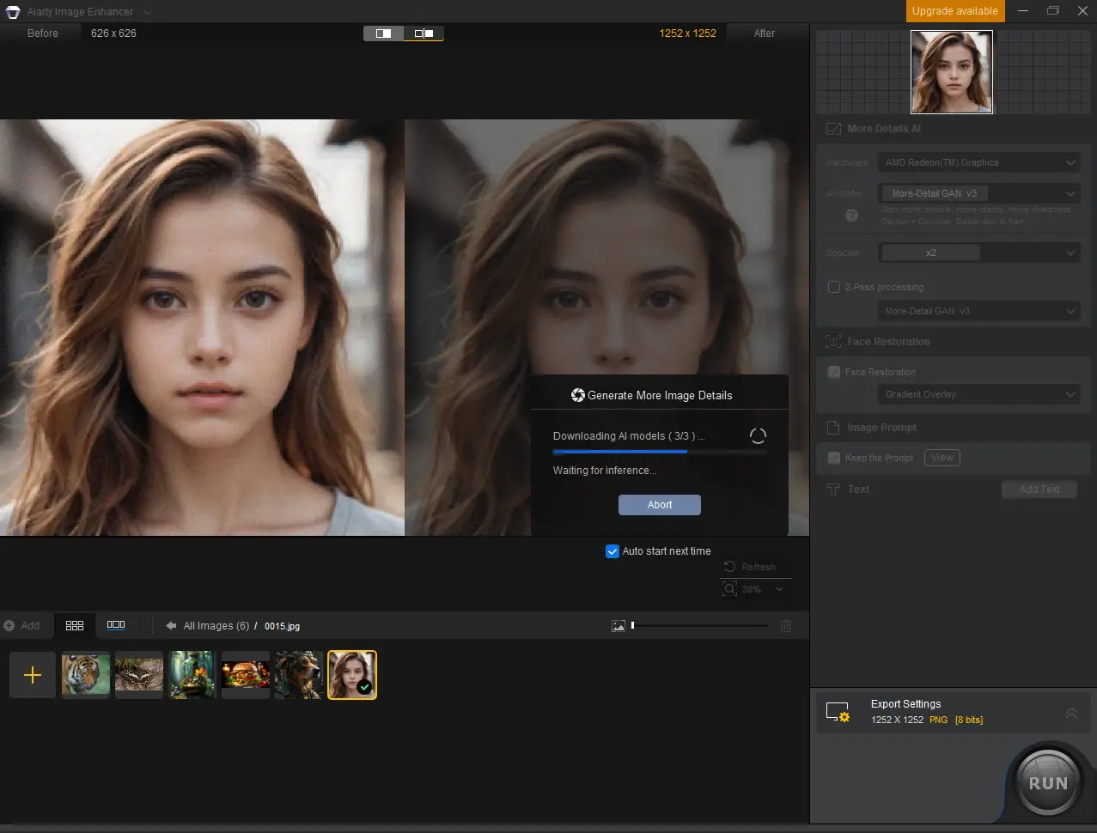The image size is (1097, 833).
Task: Open the Aiarty Image Enhancer title menu arrow
Action: (147, 12)
